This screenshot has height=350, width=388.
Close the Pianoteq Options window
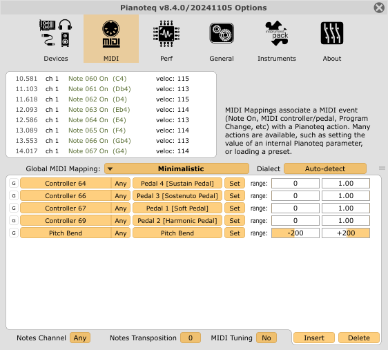(379, 8)
